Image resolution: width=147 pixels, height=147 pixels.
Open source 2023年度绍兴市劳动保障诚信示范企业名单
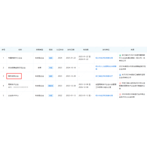[x=132, y=68]
